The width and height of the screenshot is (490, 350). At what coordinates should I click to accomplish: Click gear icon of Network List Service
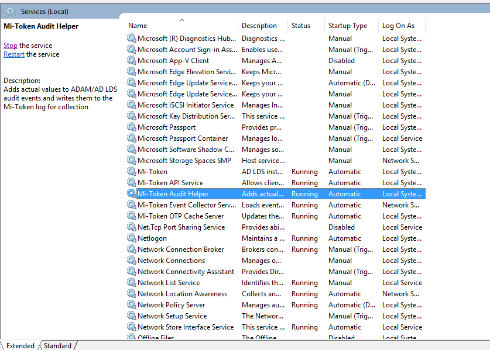[x=131, y=282]
